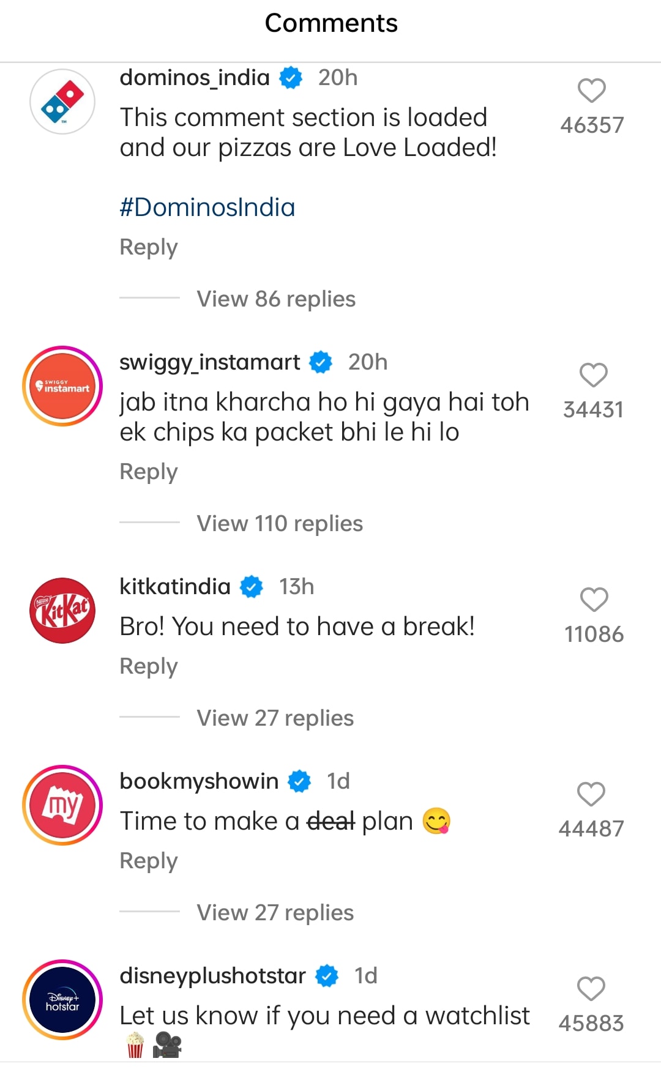Show 27 replies under bookmyshowin comment
This screenshot has width=661, height=1072.
275,913
